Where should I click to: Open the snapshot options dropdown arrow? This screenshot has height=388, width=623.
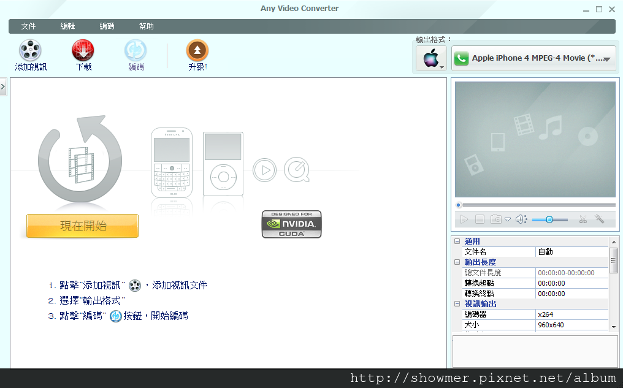pos(507,219)
